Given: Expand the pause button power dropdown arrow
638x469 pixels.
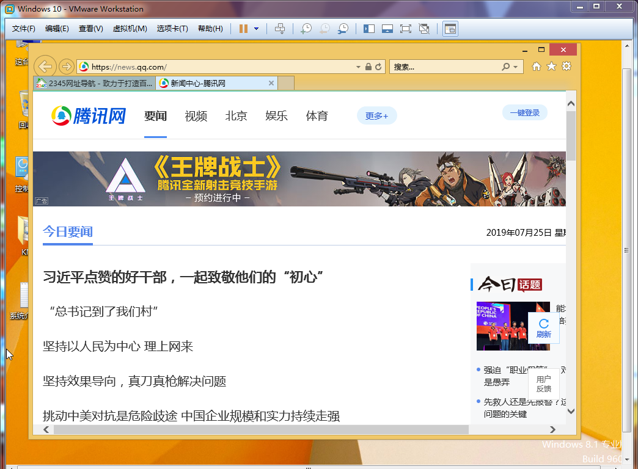Looking at the screenshot, I should [x=256, y=29].
